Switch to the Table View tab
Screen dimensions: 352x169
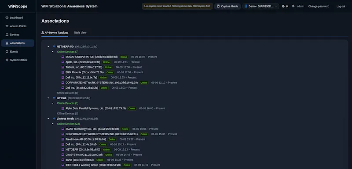coord(80,32)
